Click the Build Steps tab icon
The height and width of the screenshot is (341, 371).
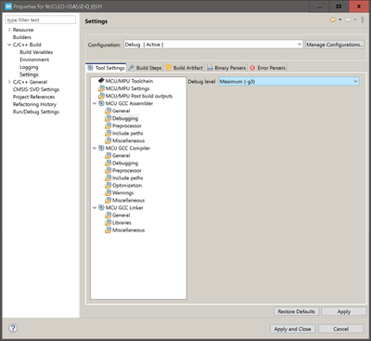pyautogui.click(x=132, y=68)
